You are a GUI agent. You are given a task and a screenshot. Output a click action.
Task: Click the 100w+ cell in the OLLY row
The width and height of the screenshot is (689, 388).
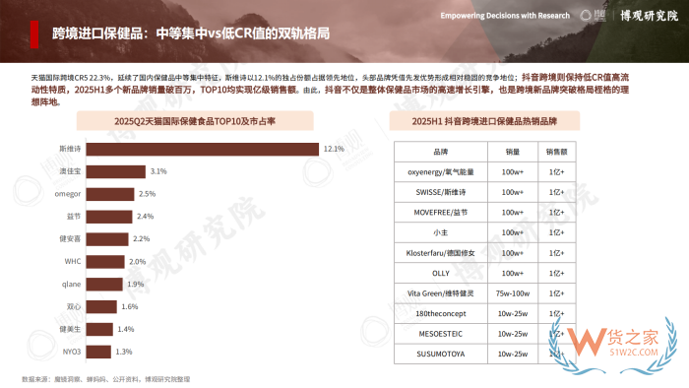(x=513, y=274)
